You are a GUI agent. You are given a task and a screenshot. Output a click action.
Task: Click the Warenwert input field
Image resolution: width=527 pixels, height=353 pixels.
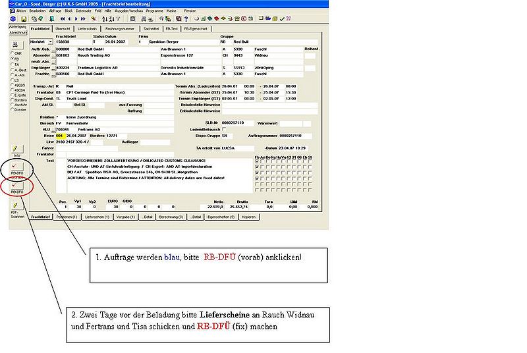pos(291,124)
